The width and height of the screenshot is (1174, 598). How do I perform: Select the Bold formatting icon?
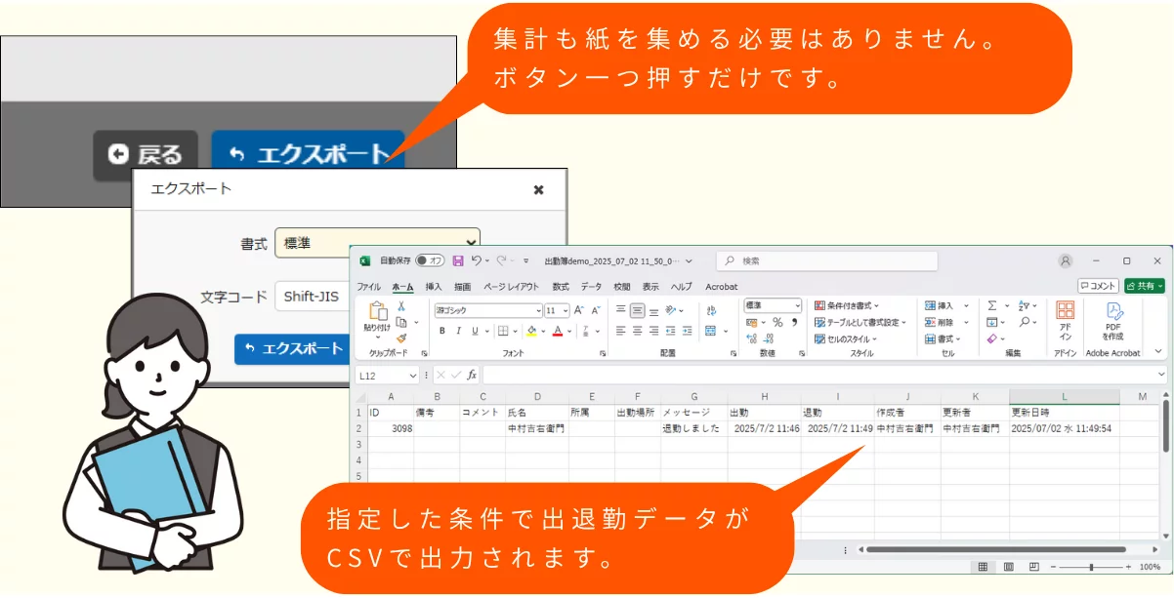(x=441, y=331)
